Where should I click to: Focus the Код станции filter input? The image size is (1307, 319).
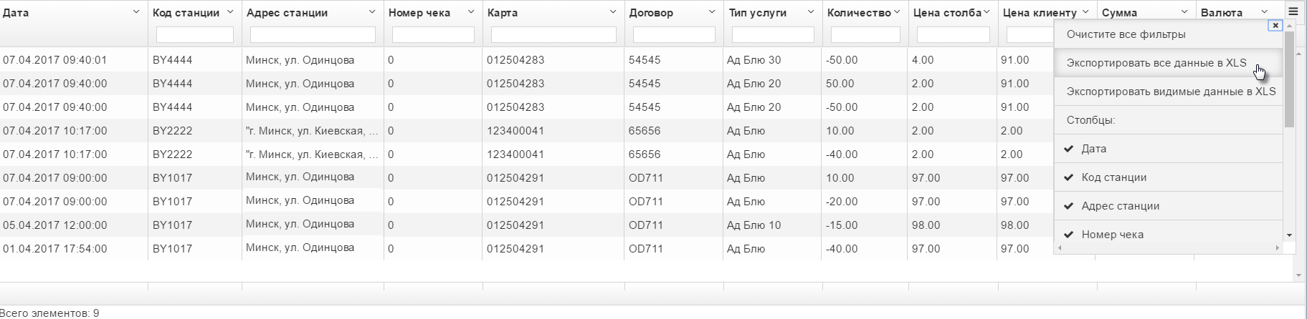(195, 34)
